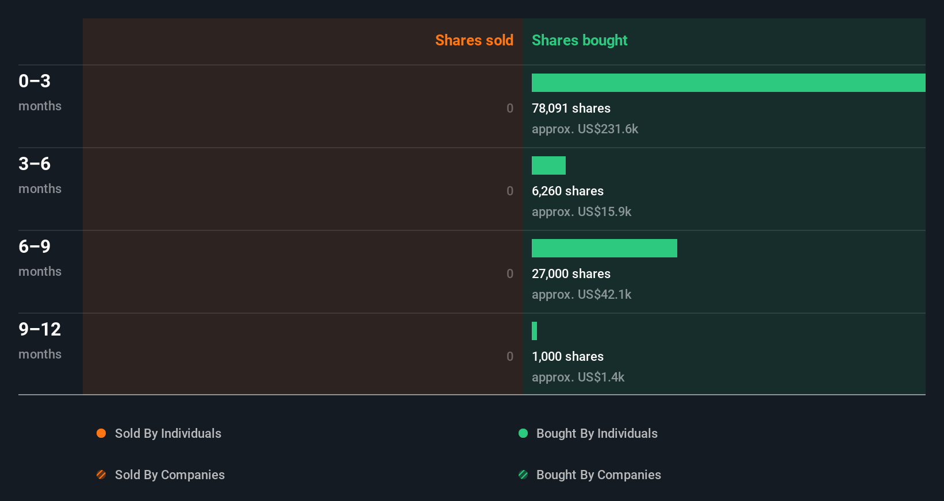944x501 pixels.
Task: Click the 27,000 shares value text
Action: click(x=571, y=273)
